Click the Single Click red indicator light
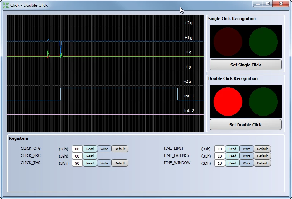This screenshot has height=199, width=292. point(228,42)
